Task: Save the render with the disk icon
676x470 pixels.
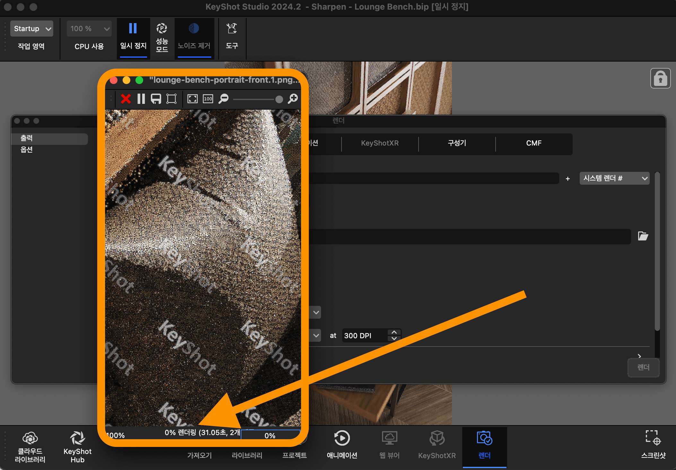Action: click(x=156, y=99)
